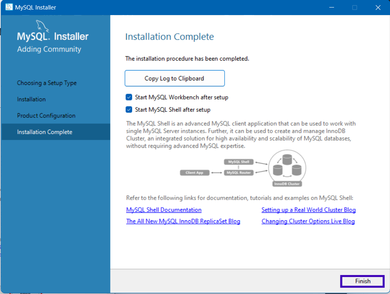Open The All New MySQL InnoDB ReplicaSet Blog
This screenshot has height=294, width=390.
click(183, 221)
